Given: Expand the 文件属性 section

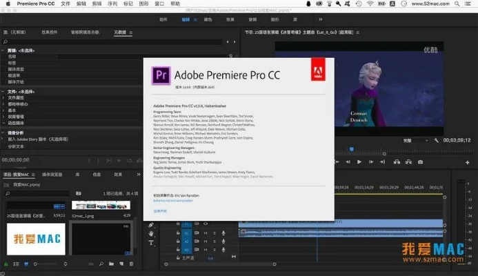Looking at the screenshot, I should [3, 99].
